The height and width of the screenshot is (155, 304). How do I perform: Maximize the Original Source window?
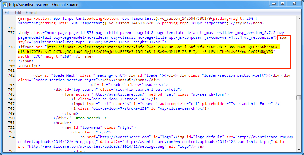coord(282,3)
